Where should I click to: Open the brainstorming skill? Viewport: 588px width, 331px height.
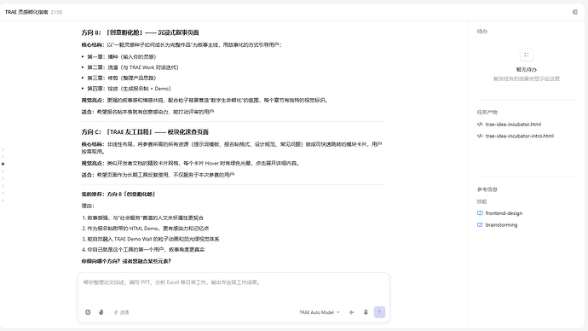(501, 225)
